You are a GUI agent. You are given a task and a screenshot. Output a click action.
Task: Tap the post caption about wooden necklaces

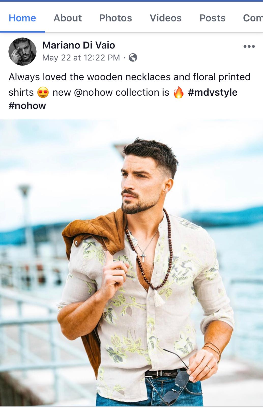(x=130, y=91)
